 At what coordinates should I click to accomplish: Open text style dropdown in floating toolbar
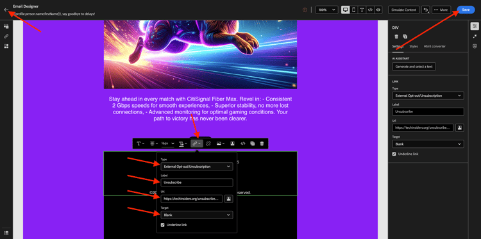(140, 144)
